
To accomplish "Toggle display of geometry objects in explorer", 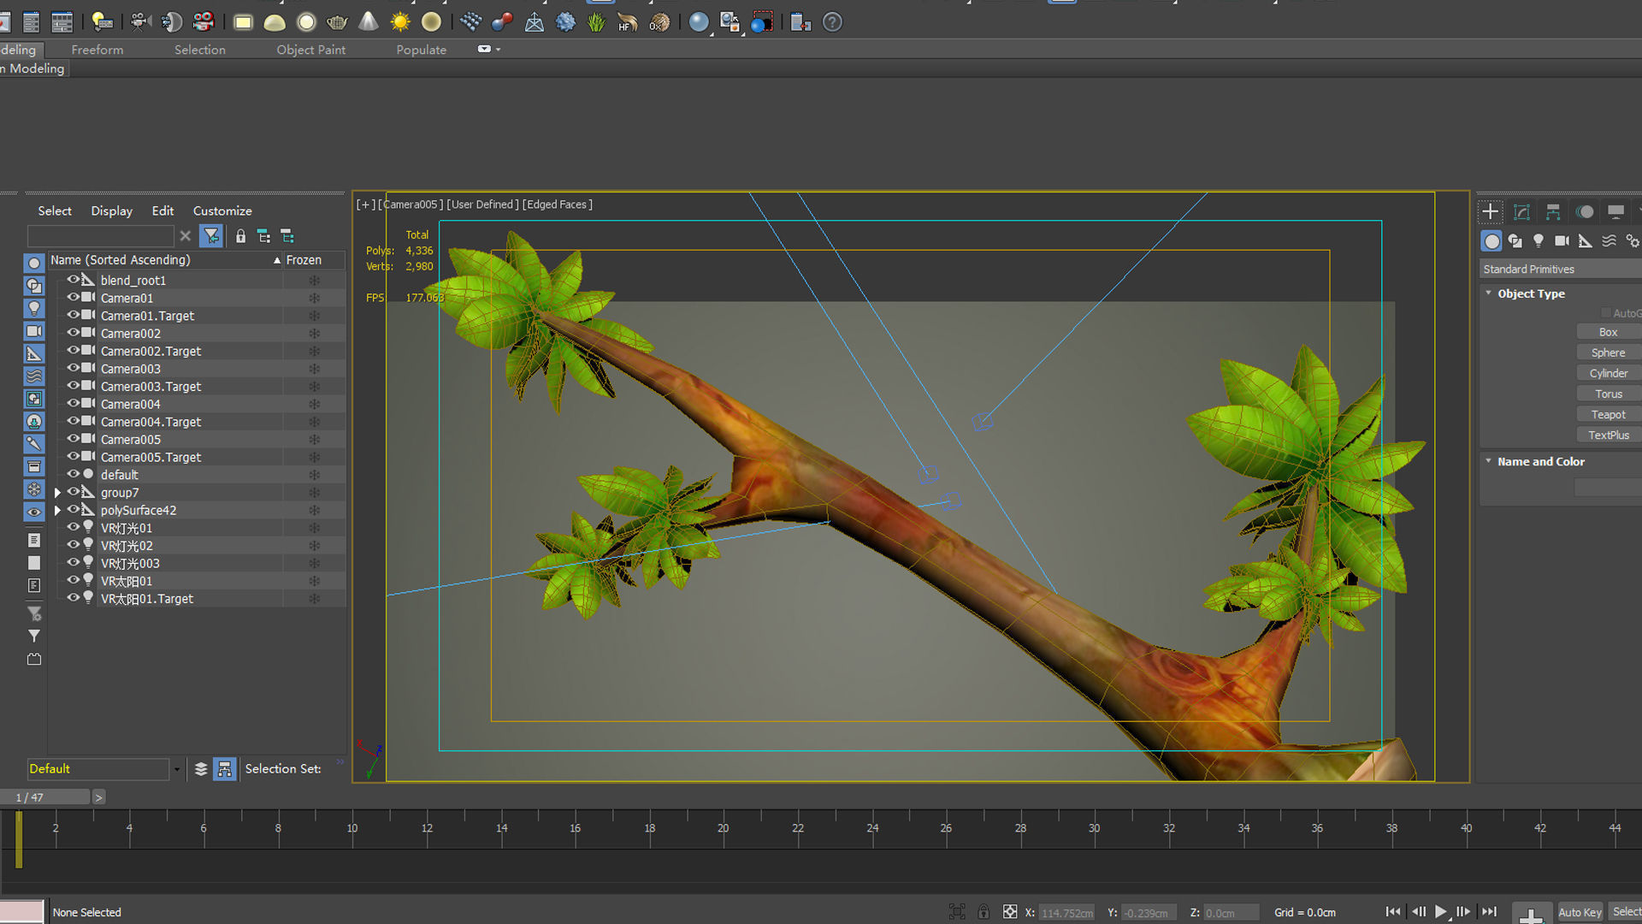I will coord(34,264).
